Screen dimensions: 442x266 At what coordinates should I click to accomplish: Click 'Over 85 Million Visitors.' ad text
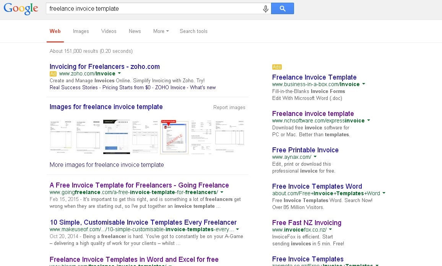(x=298, y=207)
